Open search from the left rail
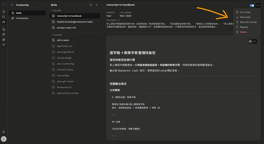This screenshot has width=264, height=144. (4, 17)
